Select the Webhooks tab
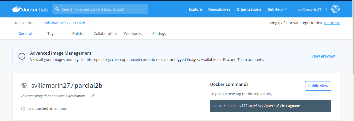The image size is (354, 121). coord(133,34)
